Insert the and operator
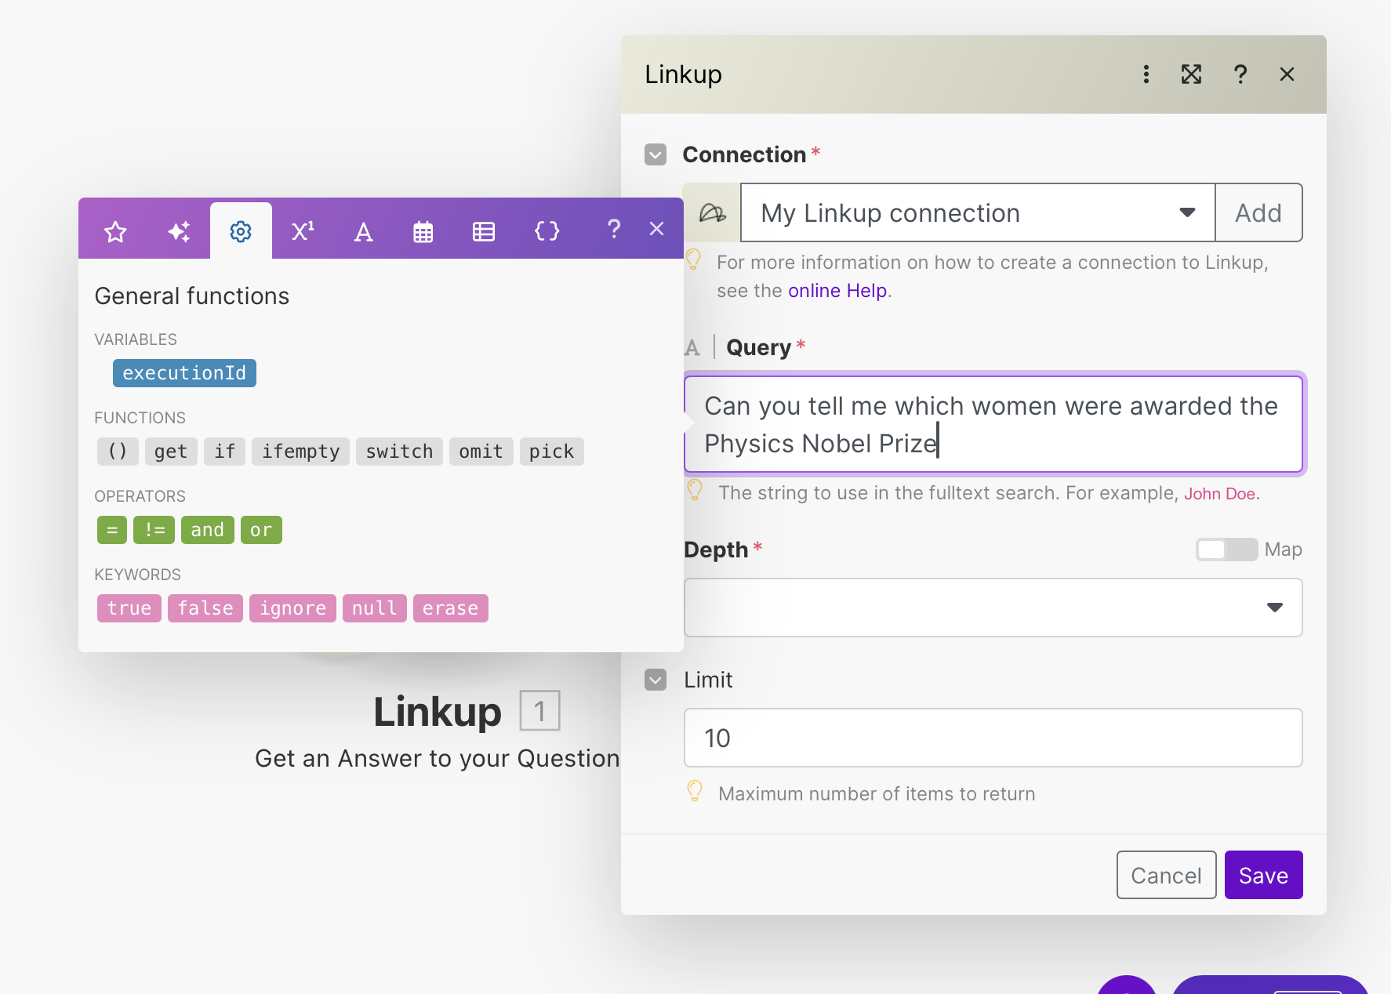This screenshot has width=1391, height=994. point(208,530)
